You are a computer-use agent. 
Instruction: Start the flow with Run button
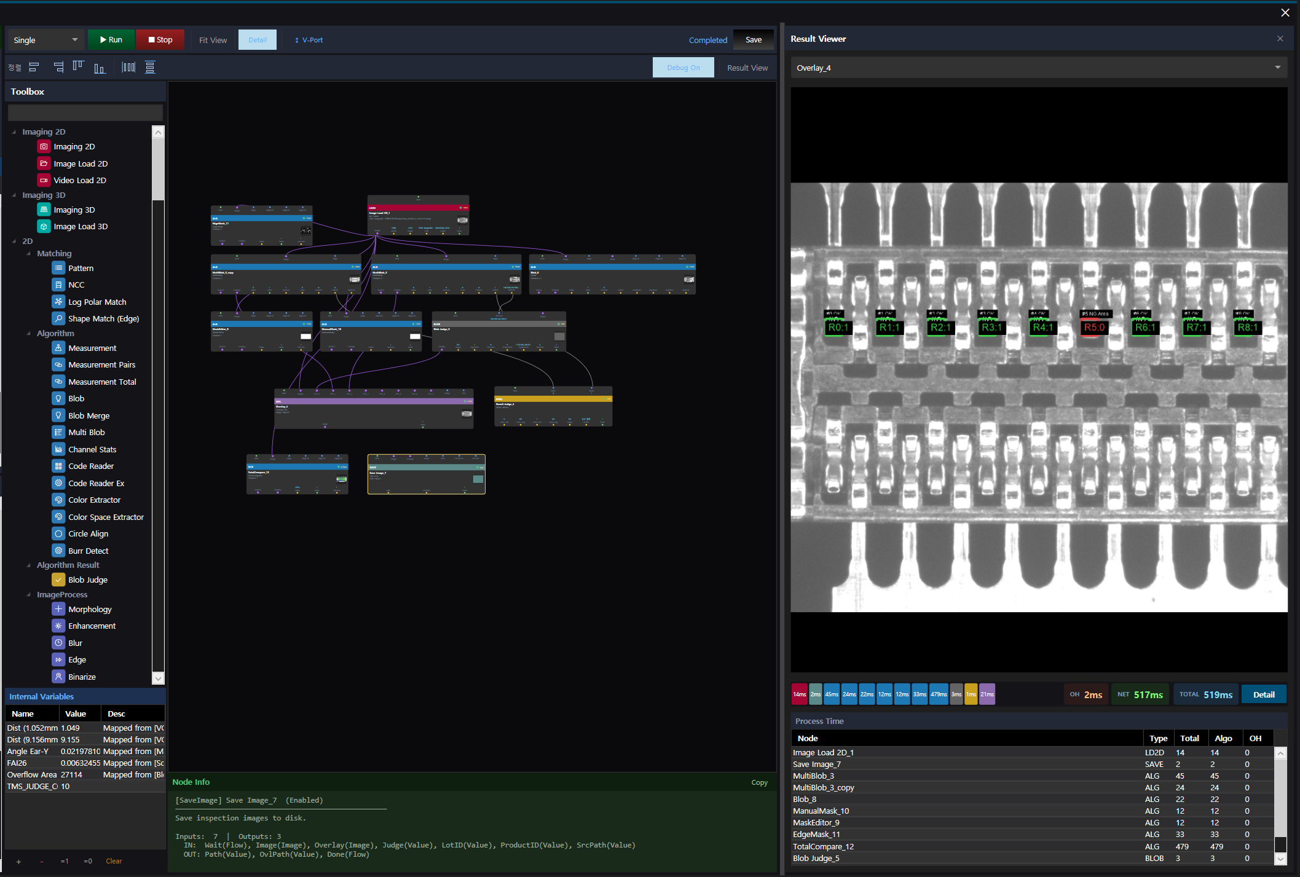(x=111, y=40)
